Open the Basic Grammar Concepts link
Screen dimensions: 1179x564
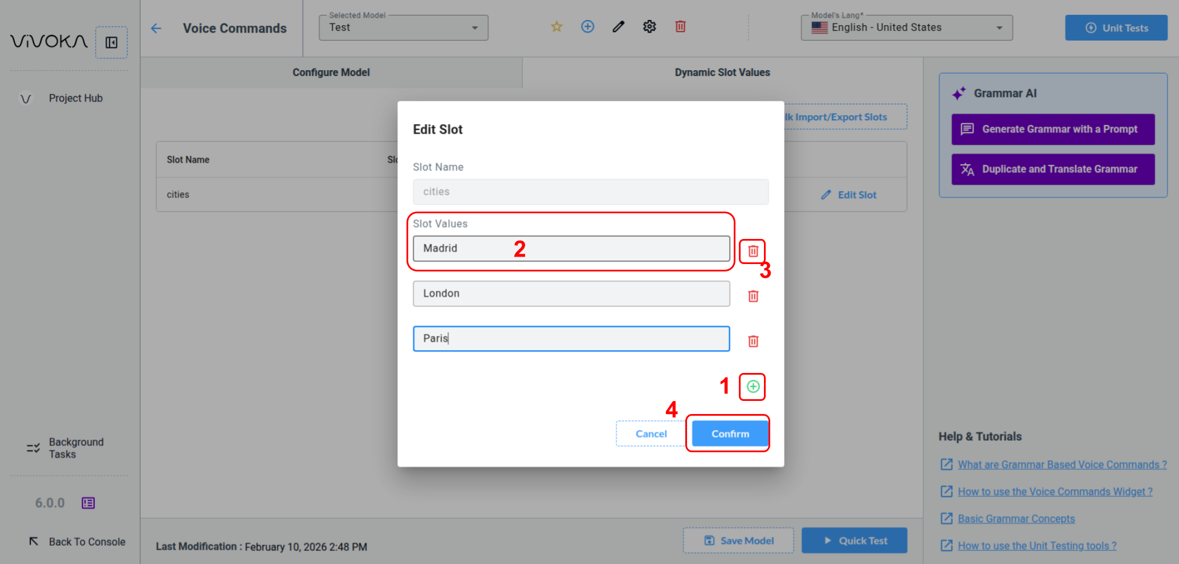[x=1016, y=519]
